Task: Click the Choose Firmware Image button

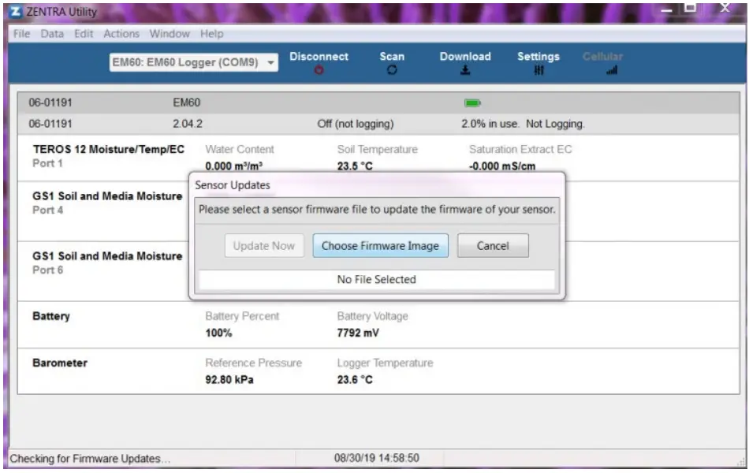Action: click(x=380, y=245)
